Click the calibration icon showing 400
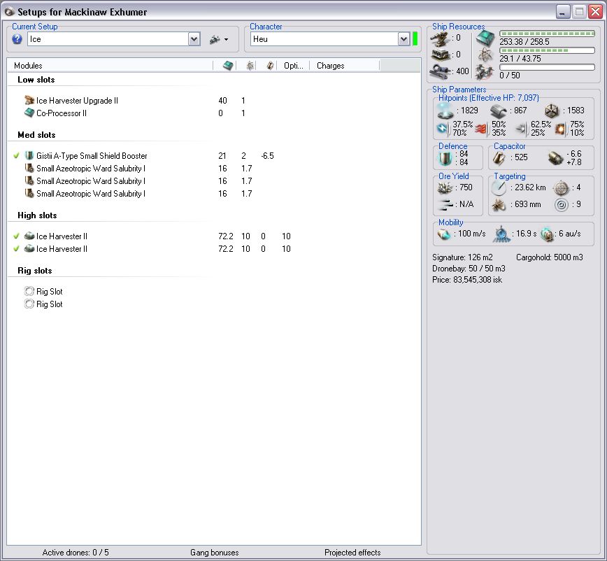 (x=440, y=71)
